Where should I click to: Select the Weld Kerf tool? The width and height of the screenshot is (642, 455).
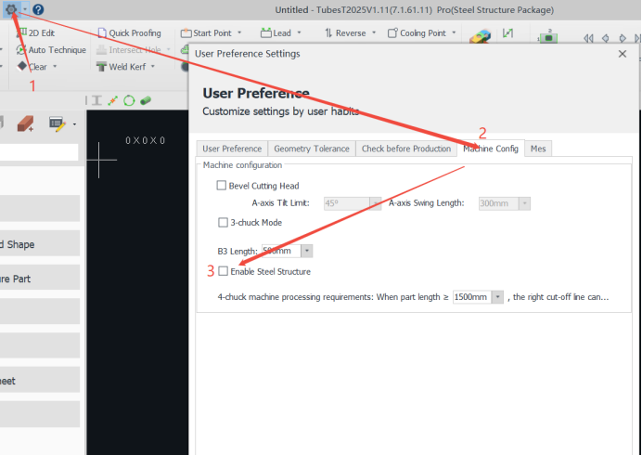(122, 67)
